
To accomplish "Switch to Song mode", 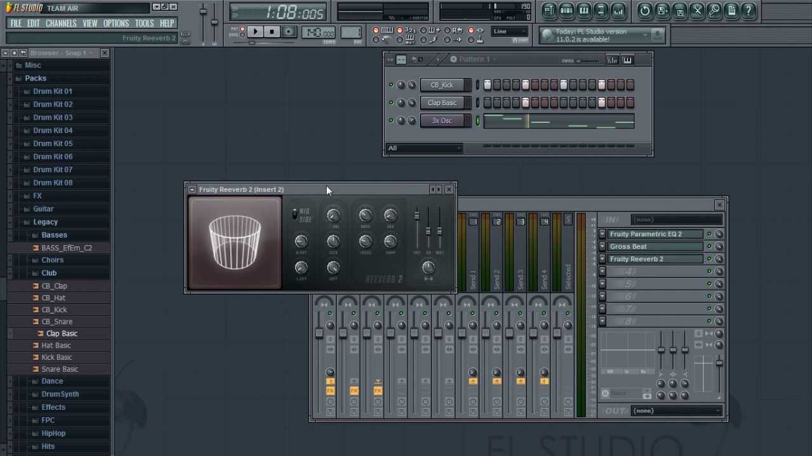I will click(242, 35).
